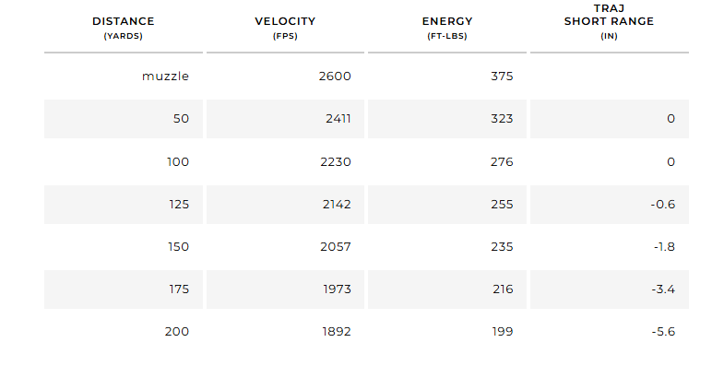Click trajectory value -5.6 at 200 yards
This screenshot has height=366, width=712.
coord(663,332)
